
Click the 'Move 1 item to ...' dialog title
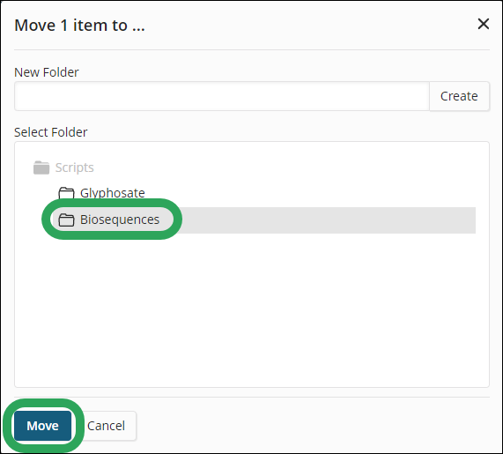(79, 25)
